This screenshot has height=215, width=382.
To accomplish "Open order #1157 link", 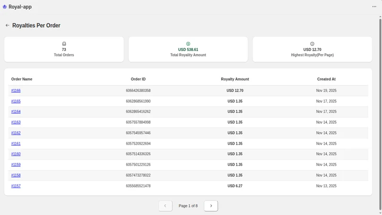I will [16, 186].
